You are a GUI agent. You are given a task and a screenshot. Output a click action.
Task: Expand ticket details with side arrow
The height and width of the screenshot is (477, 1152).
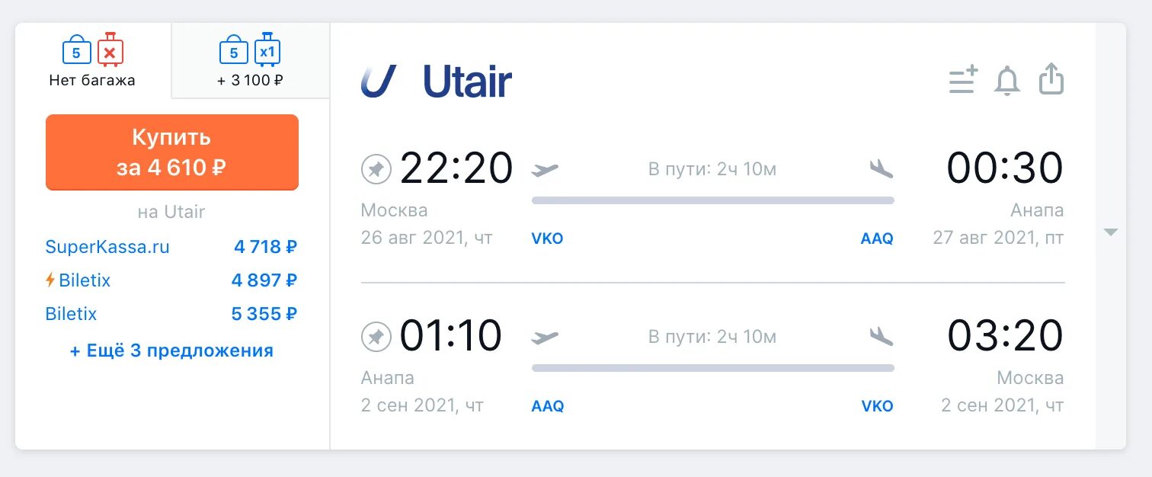pyautogui.click(x=1111, y=232)
